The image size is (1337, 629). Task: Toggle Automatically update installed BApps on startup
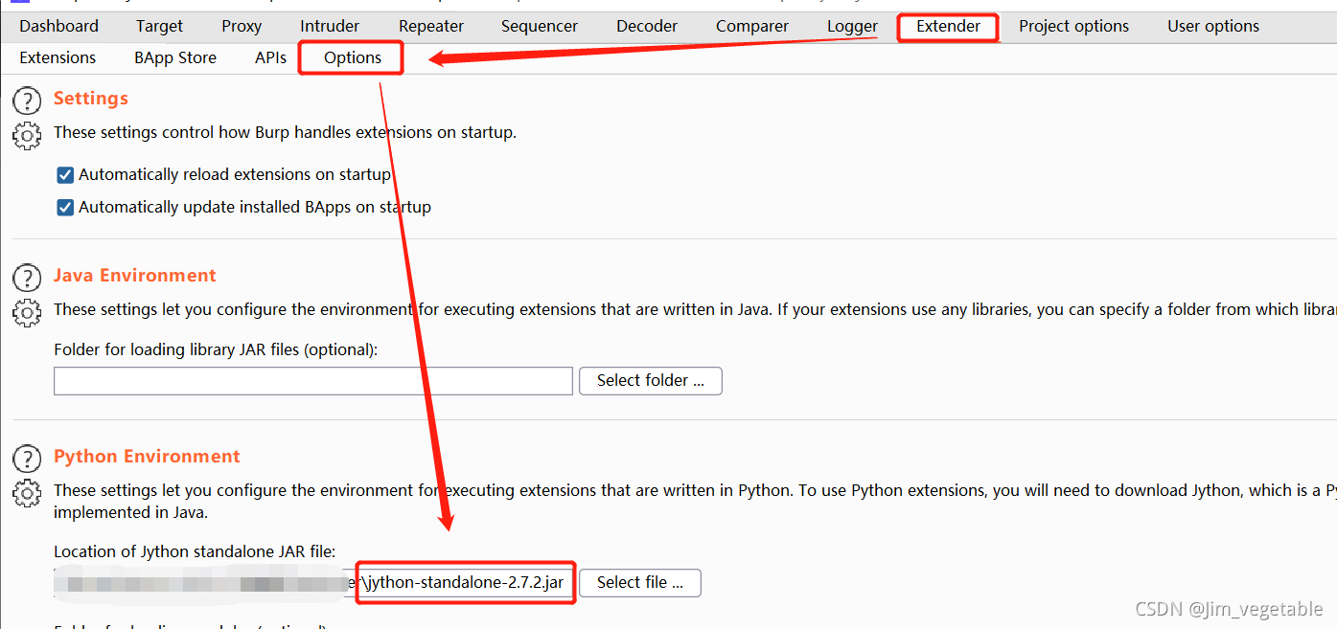point(65,207)
